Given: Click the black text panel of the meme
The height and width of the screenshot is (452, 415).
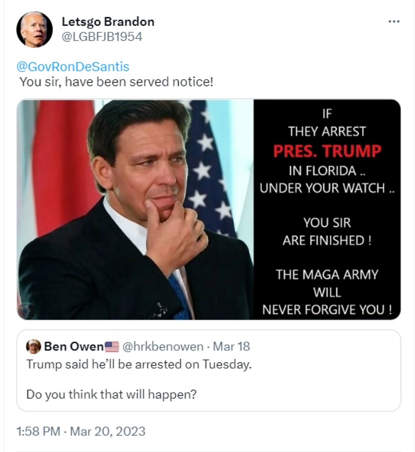Looking at the screenshot, I should [x=327, y=208].
